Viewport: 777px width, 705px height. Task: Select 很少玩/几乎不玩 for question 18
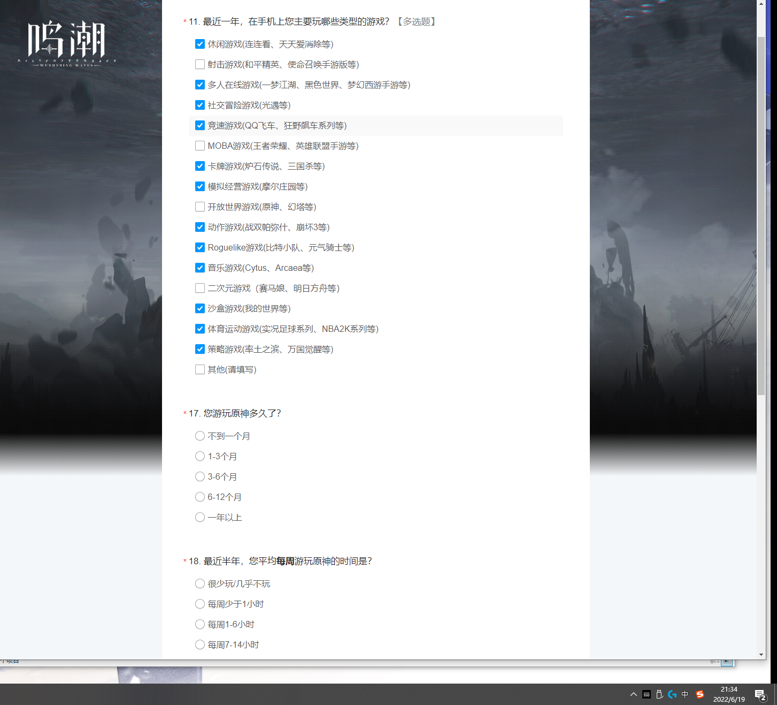point(200,583)
